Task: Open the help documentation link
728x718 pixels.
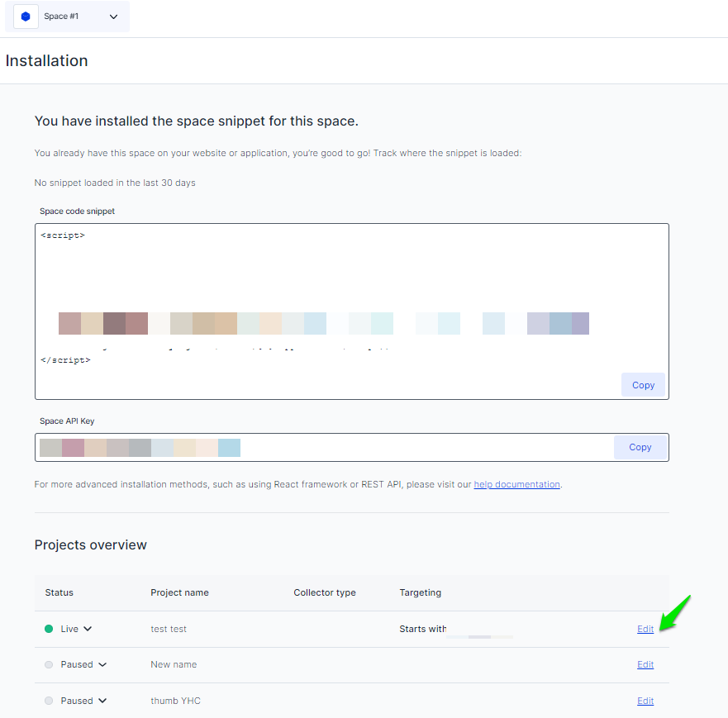Action: pyautogui.click(x=516, y=484)
